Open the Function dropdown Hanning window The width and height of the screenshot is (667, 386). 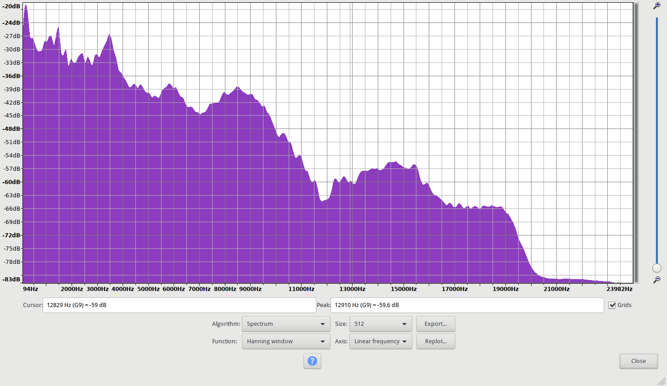(286, 341)
